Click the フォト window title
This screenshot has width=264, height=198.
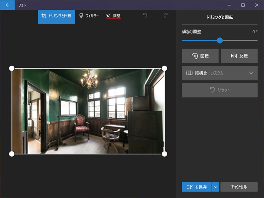[22, 5]
